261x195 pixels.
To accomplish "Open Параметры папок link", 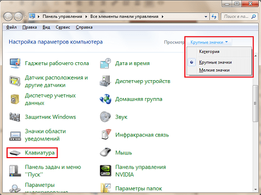I will 139,188.
